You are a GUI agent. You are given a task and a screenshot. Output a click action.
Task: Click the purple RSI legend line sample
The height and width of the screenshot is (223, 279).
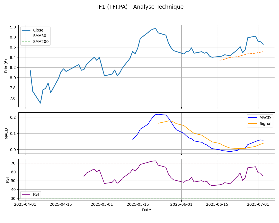click(x=26, y=194)
